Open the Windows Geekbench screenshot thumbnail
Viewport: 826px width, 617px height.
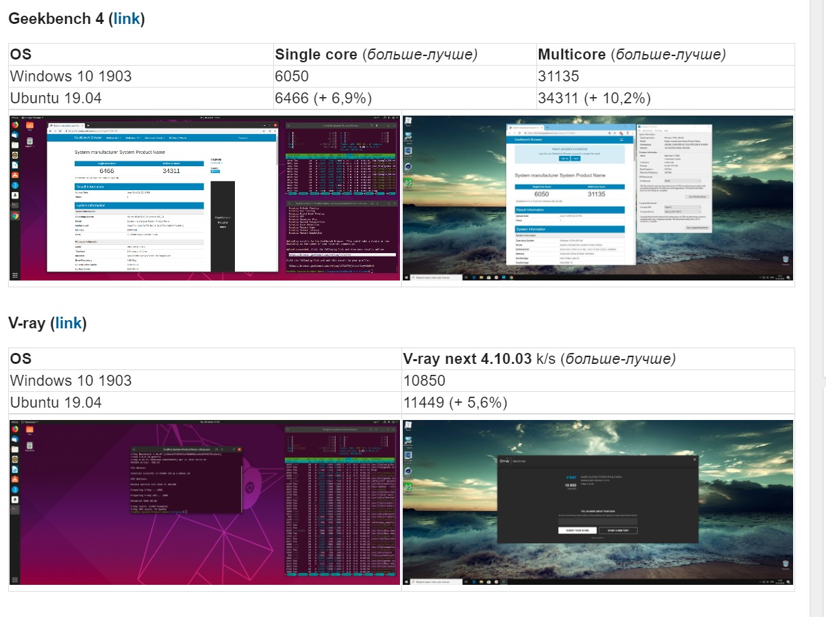[598, 198]
